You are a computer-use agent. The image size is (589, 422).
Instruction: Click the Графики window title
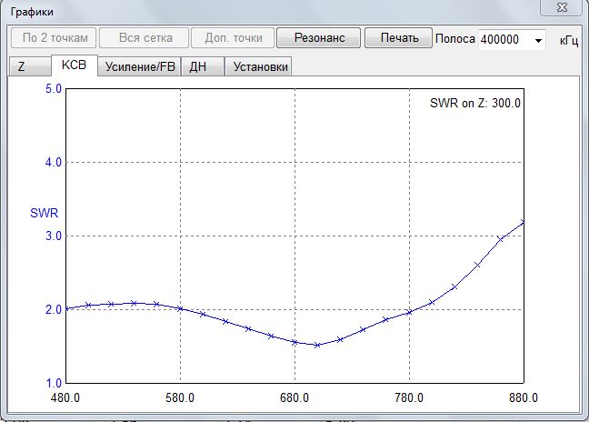click(x=32, y=12)
